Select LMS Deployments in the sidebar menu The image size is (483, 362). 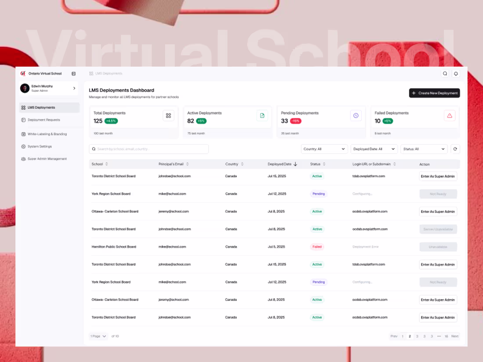[41, 107]
